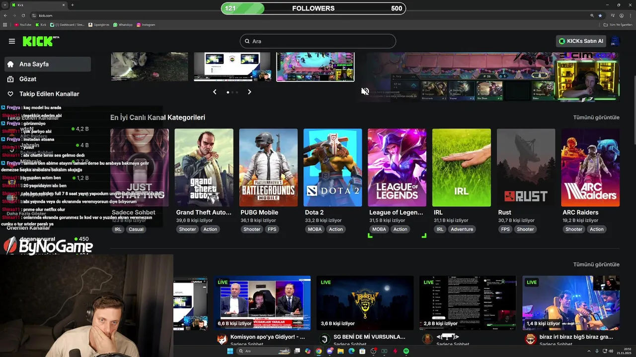Open the WhatsApp bookmark
Screen dimensions: 636x357
(123, 25)
